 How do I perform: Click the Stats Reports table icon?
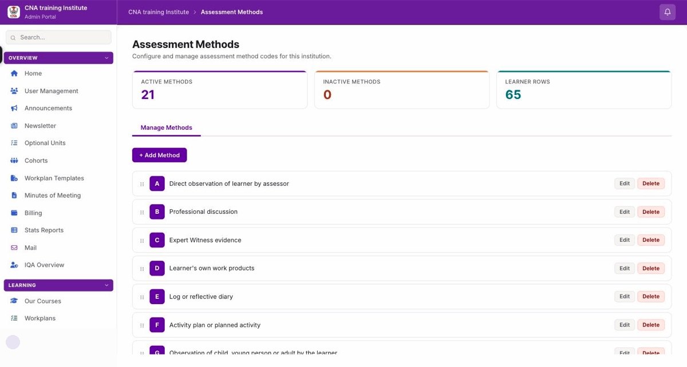[14, 230]
